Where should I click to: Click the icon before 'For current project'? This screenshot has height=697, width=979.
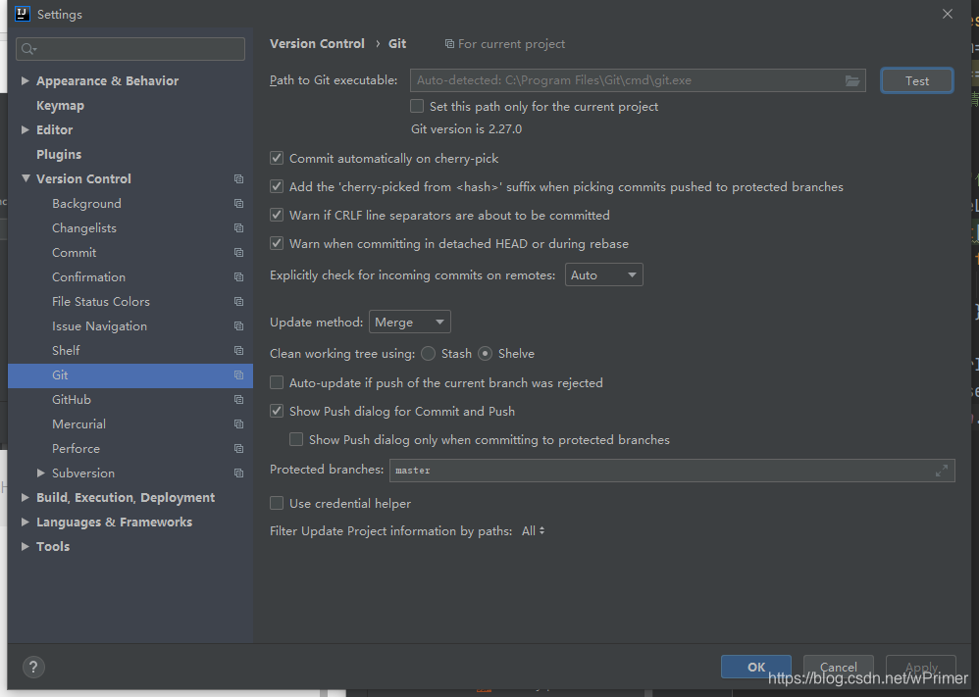(449, 44)
